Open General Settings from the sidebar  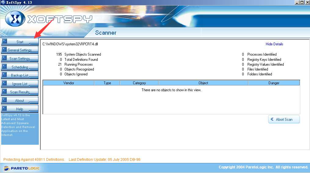[x=20, y=50]
